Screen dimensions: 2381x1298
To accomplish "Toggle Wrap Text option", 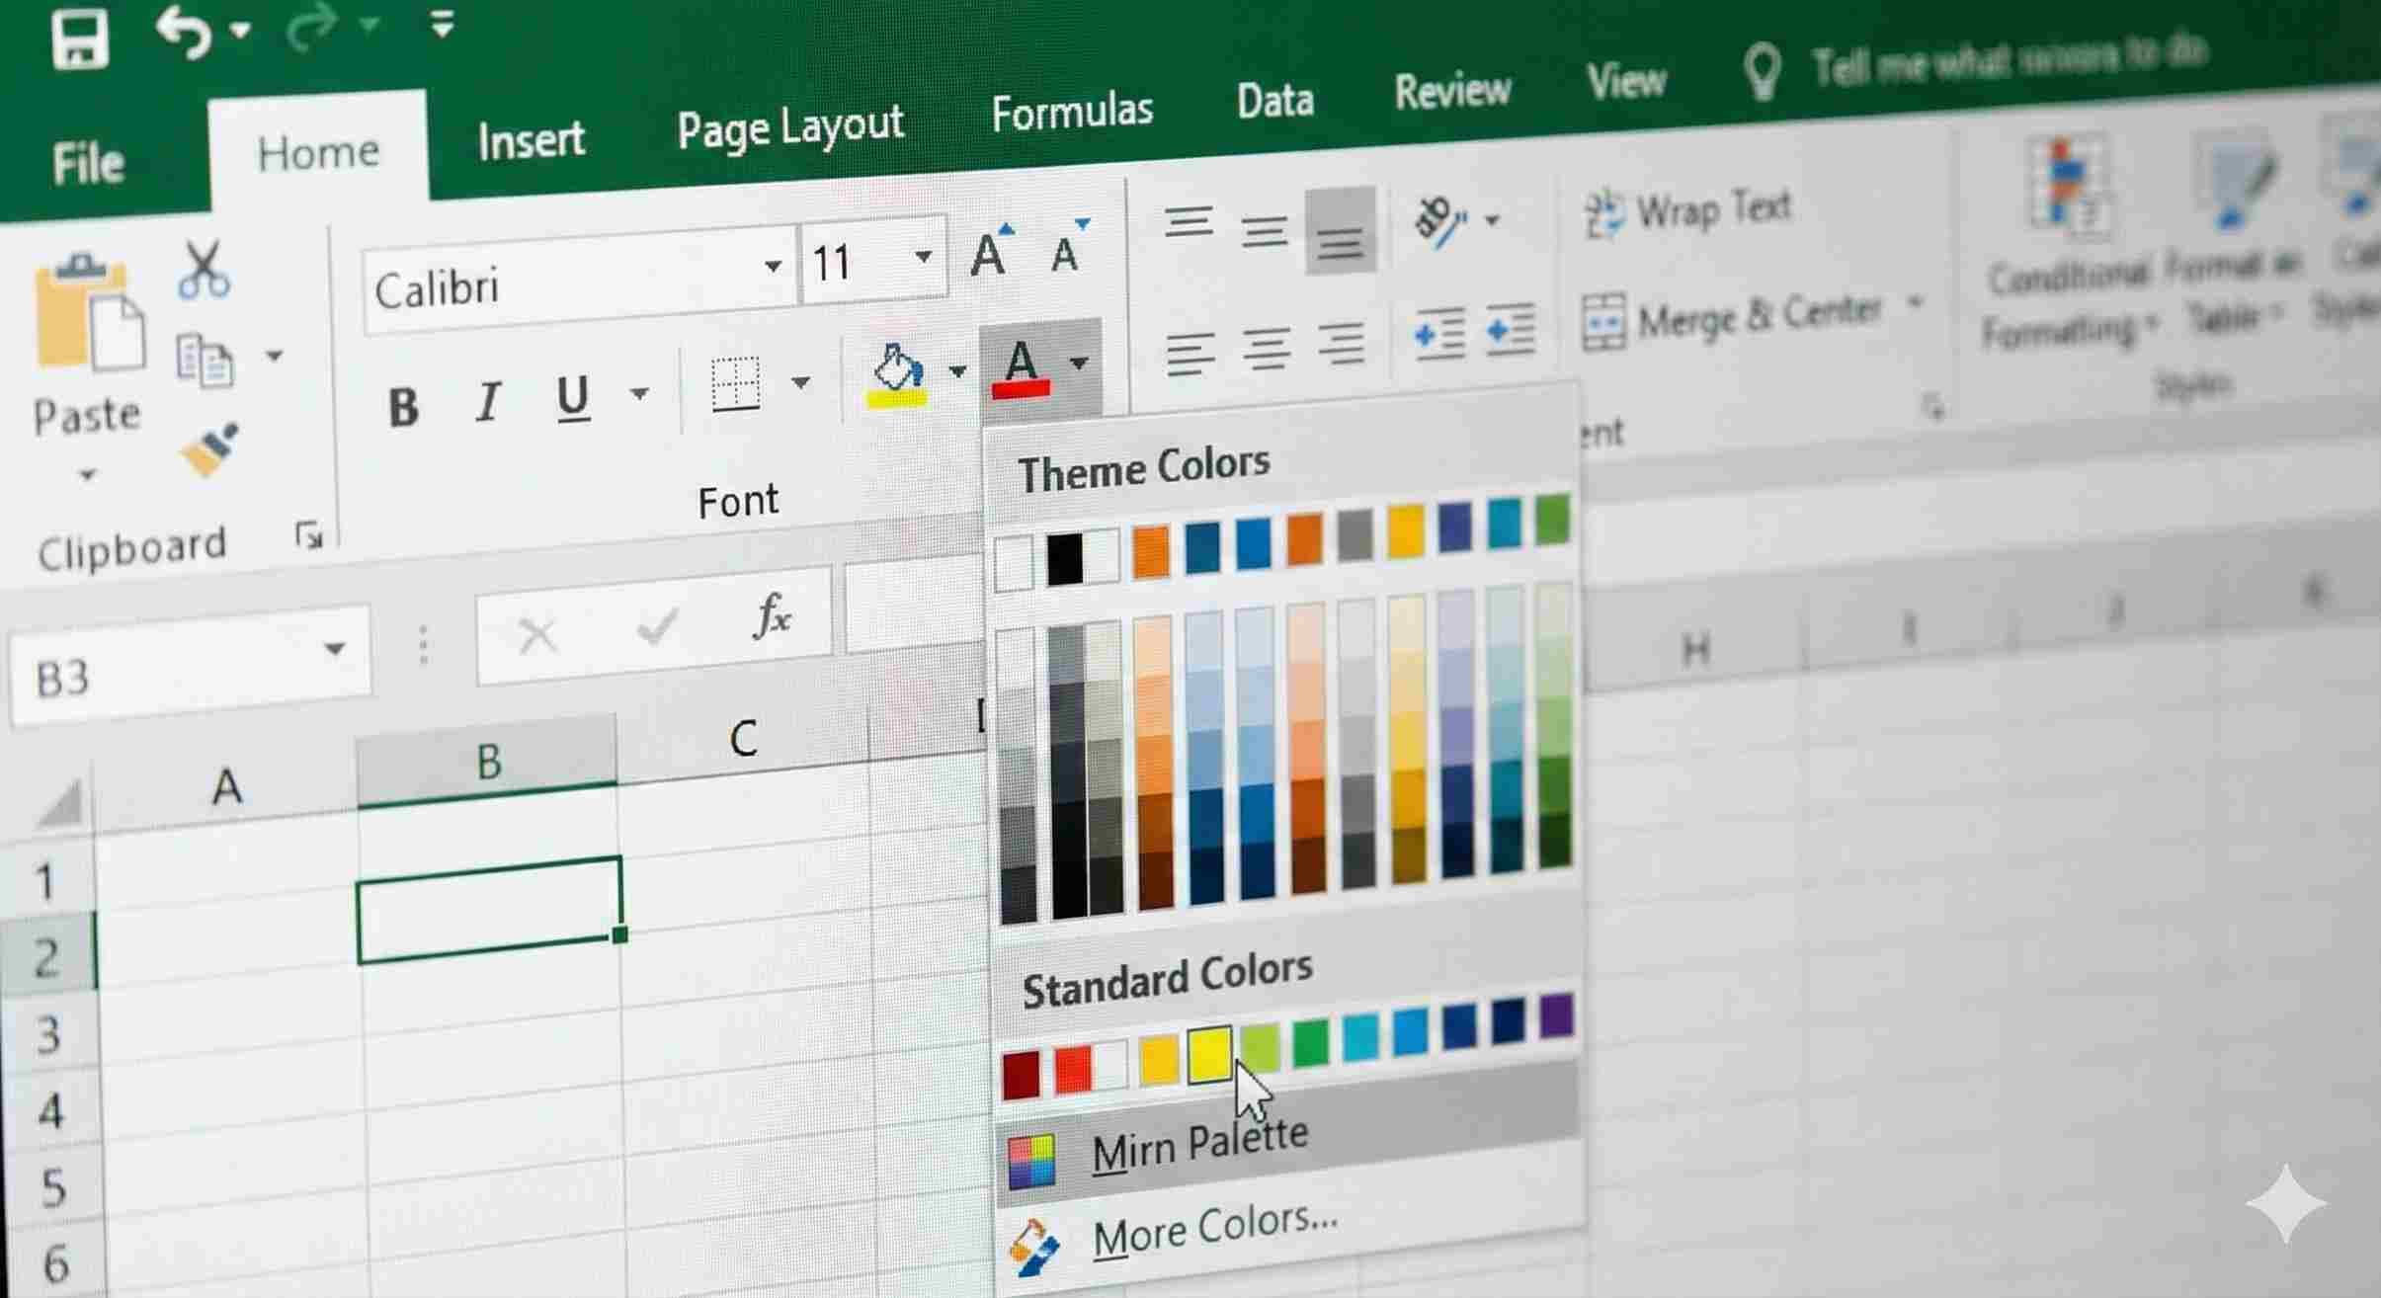I will [x=1687, y=212].
